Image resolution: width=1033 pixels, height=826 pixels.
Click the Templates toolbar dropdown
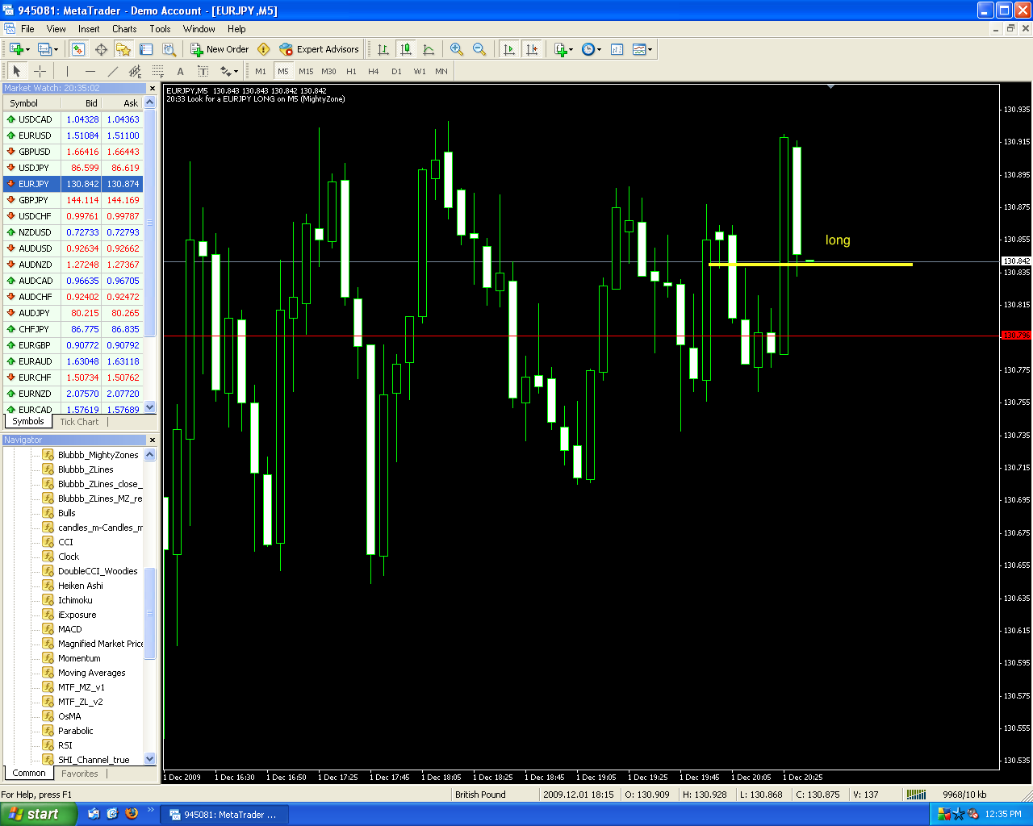(x=642, y=49)
